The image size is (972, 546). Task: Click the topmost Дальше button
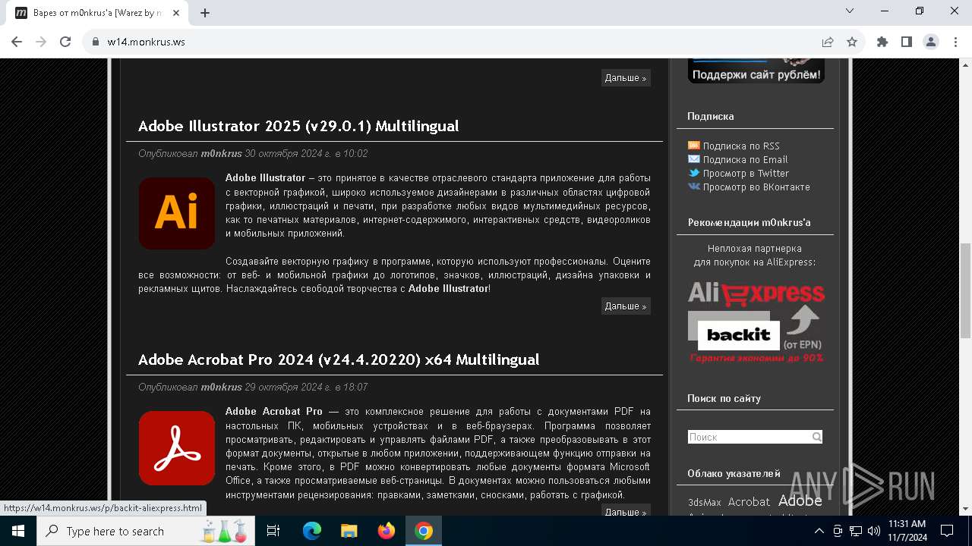[x=626, y=78]
